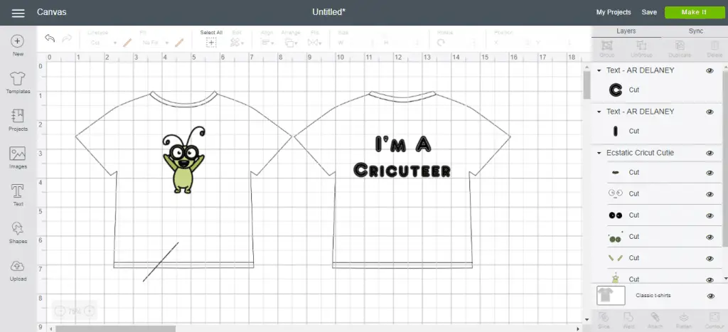The height and width of the screenshot is (332, 728).
Task: Open the Templates panel
Action: pyautogui.click(x=18, y=82)
